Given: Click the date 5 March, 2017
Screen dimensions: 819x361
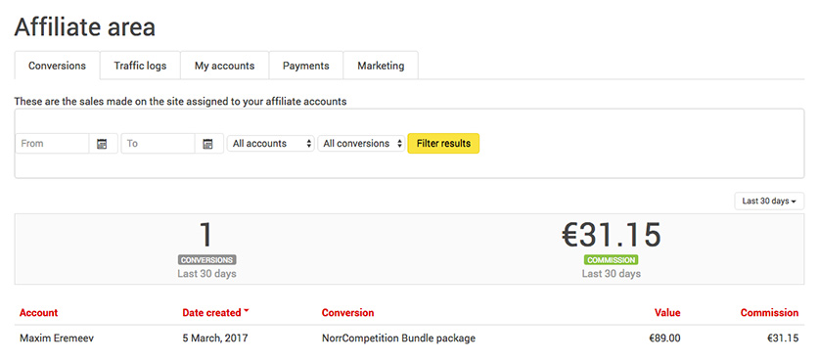Looking at the screenshot, I should [x=215, y=338].
